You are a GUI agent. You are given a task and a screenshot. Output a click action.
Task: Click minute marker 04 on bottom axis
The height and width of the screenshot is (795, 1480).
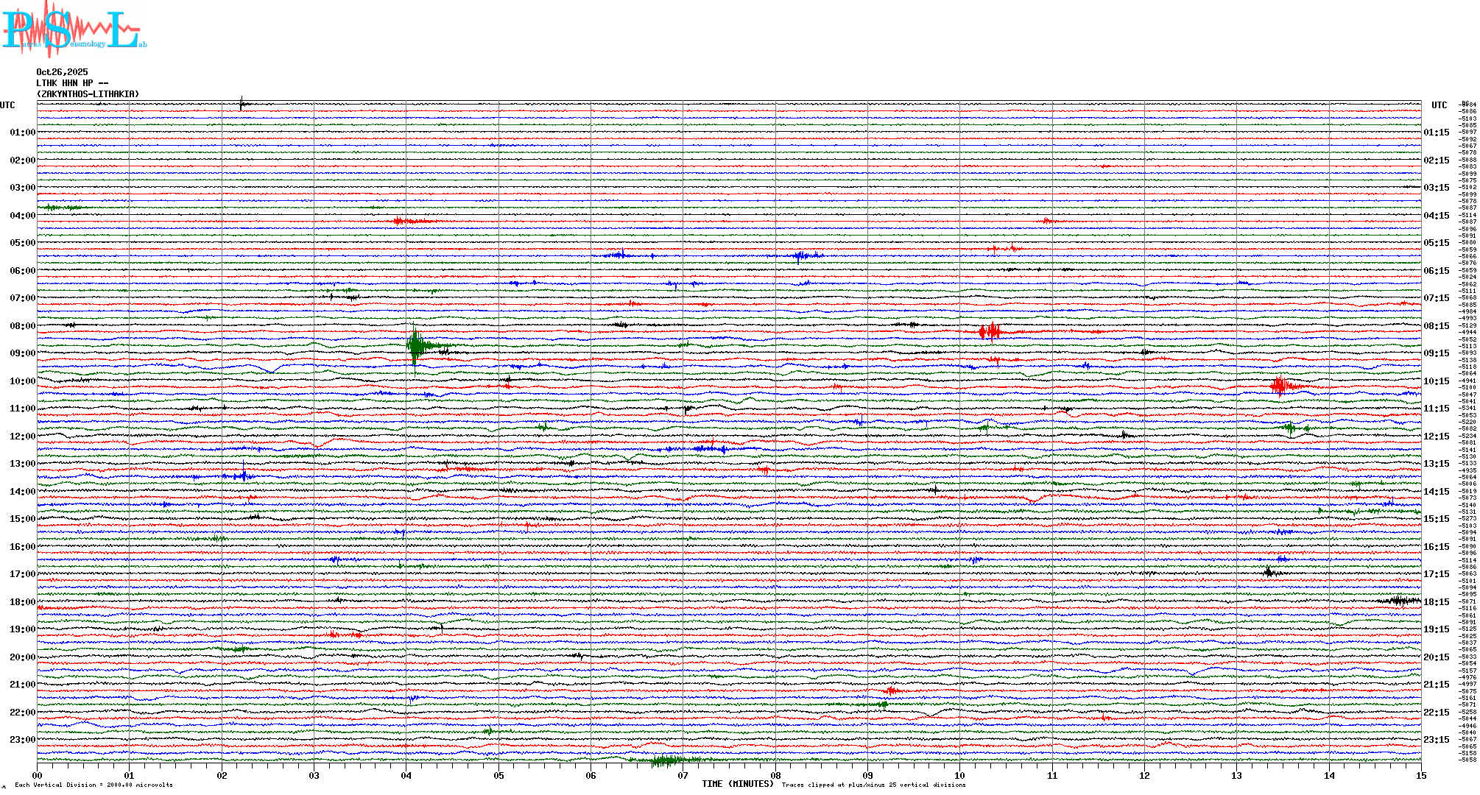pos(406,775)
